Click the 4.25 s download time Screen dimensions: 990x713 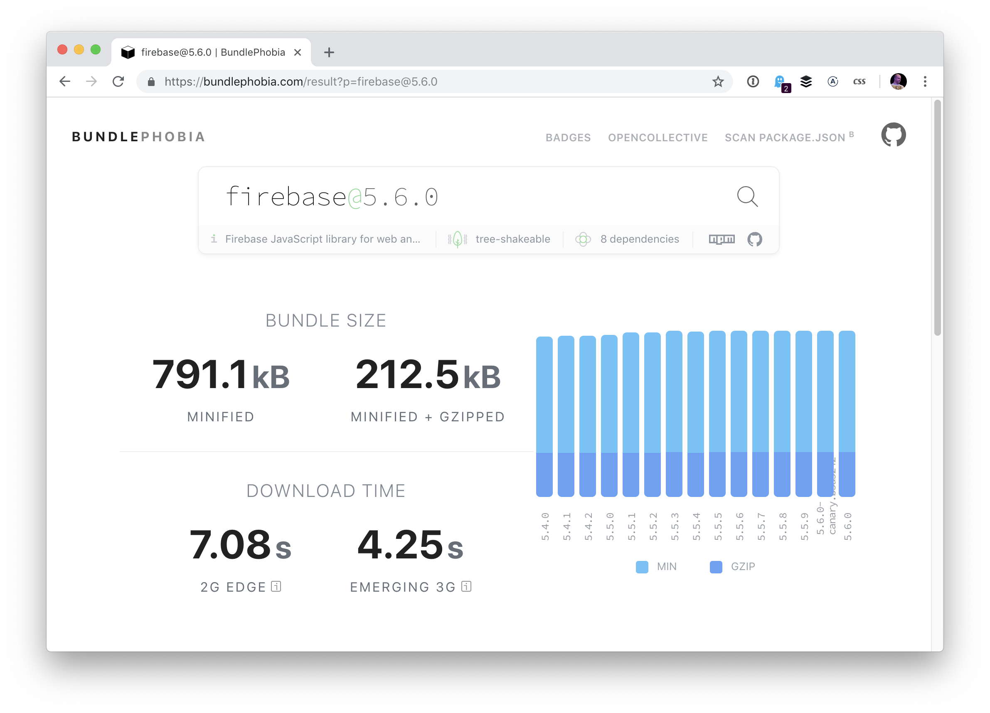pyautogui.click(x=410, y=545)
